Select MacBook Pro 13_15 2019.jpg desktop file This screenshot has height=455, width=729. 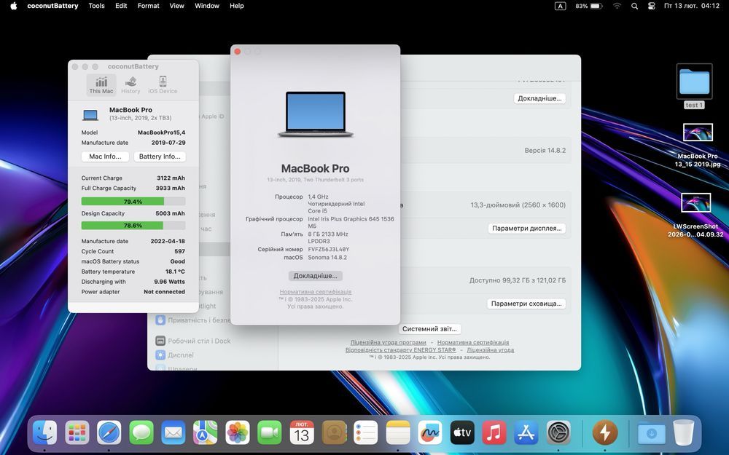point(698,146)
